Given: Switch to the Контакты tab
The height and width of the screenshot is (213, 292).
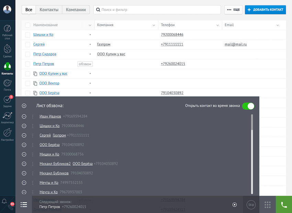Looking at the screenshot, I should (x=49, y=10).
